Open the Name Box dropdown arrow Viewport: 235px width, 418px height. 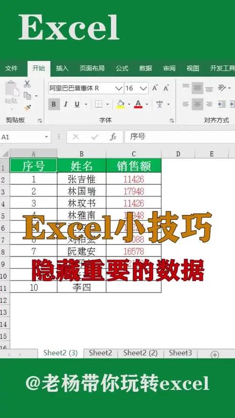[x=47, y=137]
